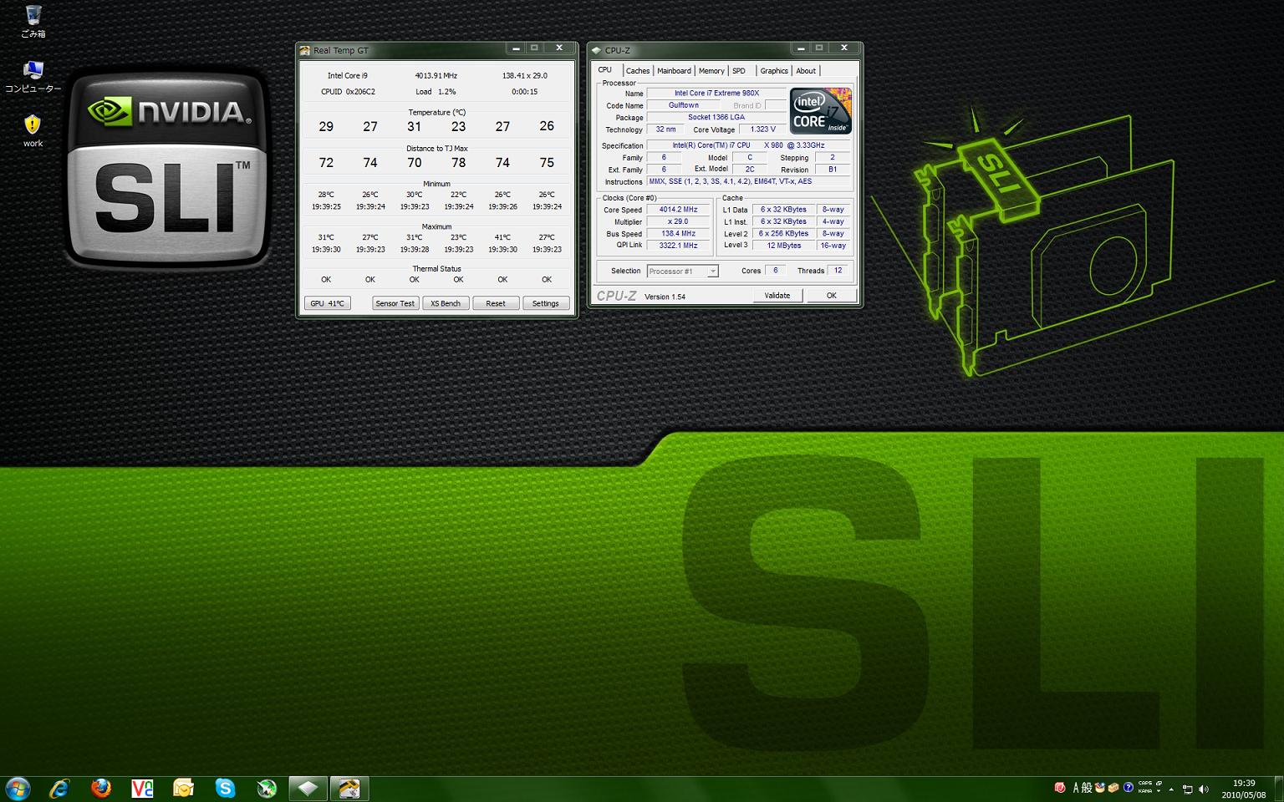This screenshot has width=1284, height=802.
Task: Click the red security tray icon
Action: pyautogui.click(x=1060, y=788)
